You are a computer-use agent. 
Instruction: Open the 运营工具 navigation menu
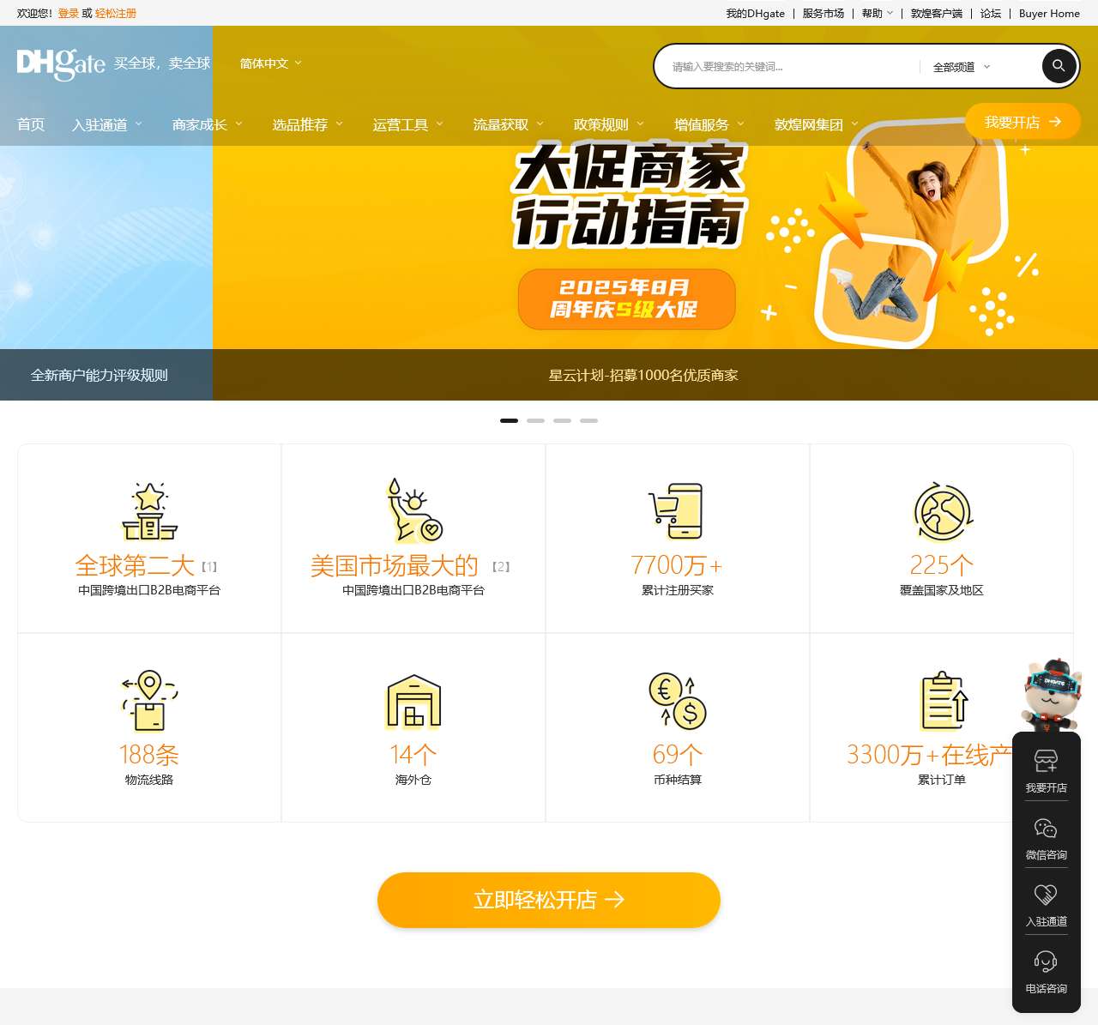tap(407, 125)
